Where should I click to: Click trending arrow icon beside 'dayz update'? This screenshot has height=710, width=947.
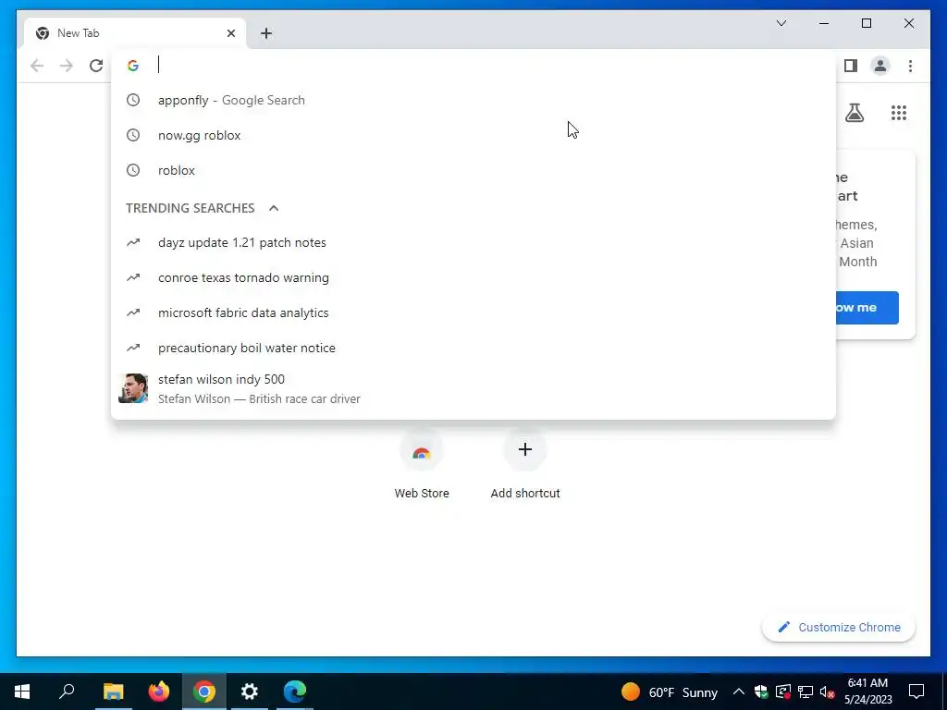133,243
